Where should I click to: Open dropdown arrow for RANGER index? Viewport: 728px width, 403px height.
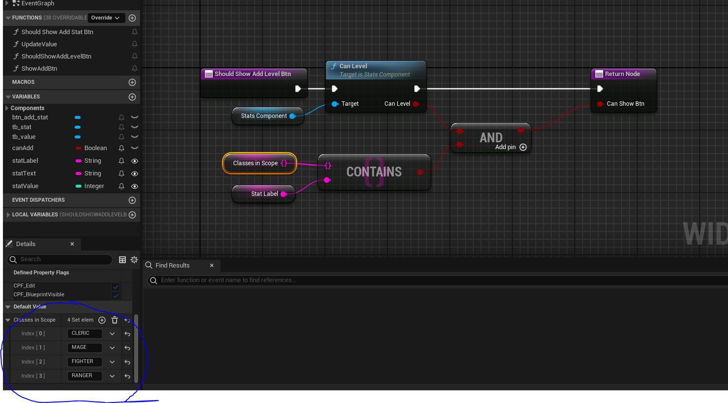pyautogui.click(x=112, y=376)
